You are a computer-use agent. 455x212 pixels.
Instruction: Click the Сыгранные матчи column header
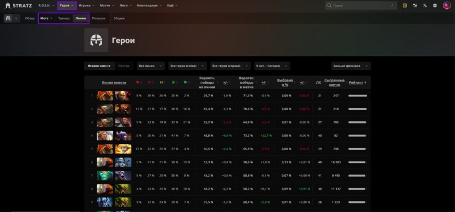(x=334, y=82)
